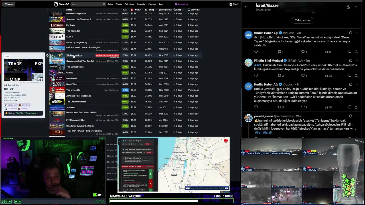Image resolution: width=365 pixels, height=205 pixels.
Task: Click the Overcooked! All You Can Eat thumbnail
Action: click(57, 61)
